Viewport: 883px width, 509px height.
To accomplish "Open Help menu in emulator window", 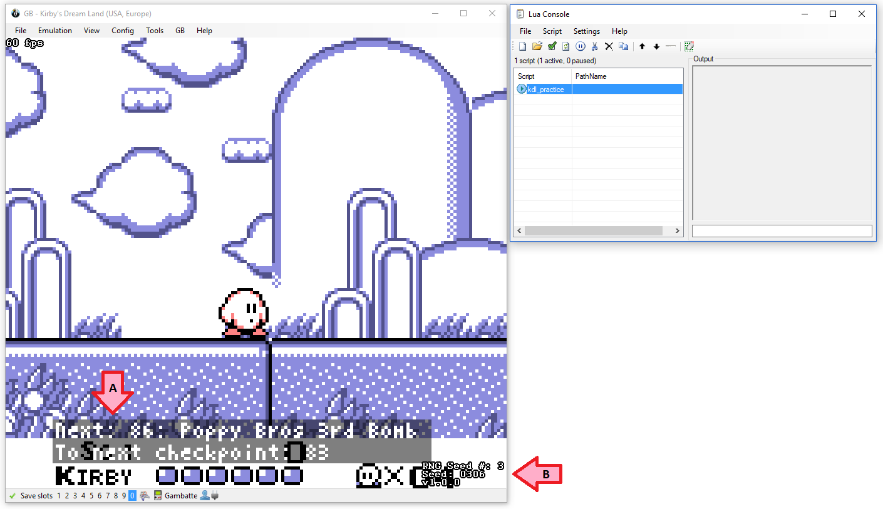I will (204, 31).
